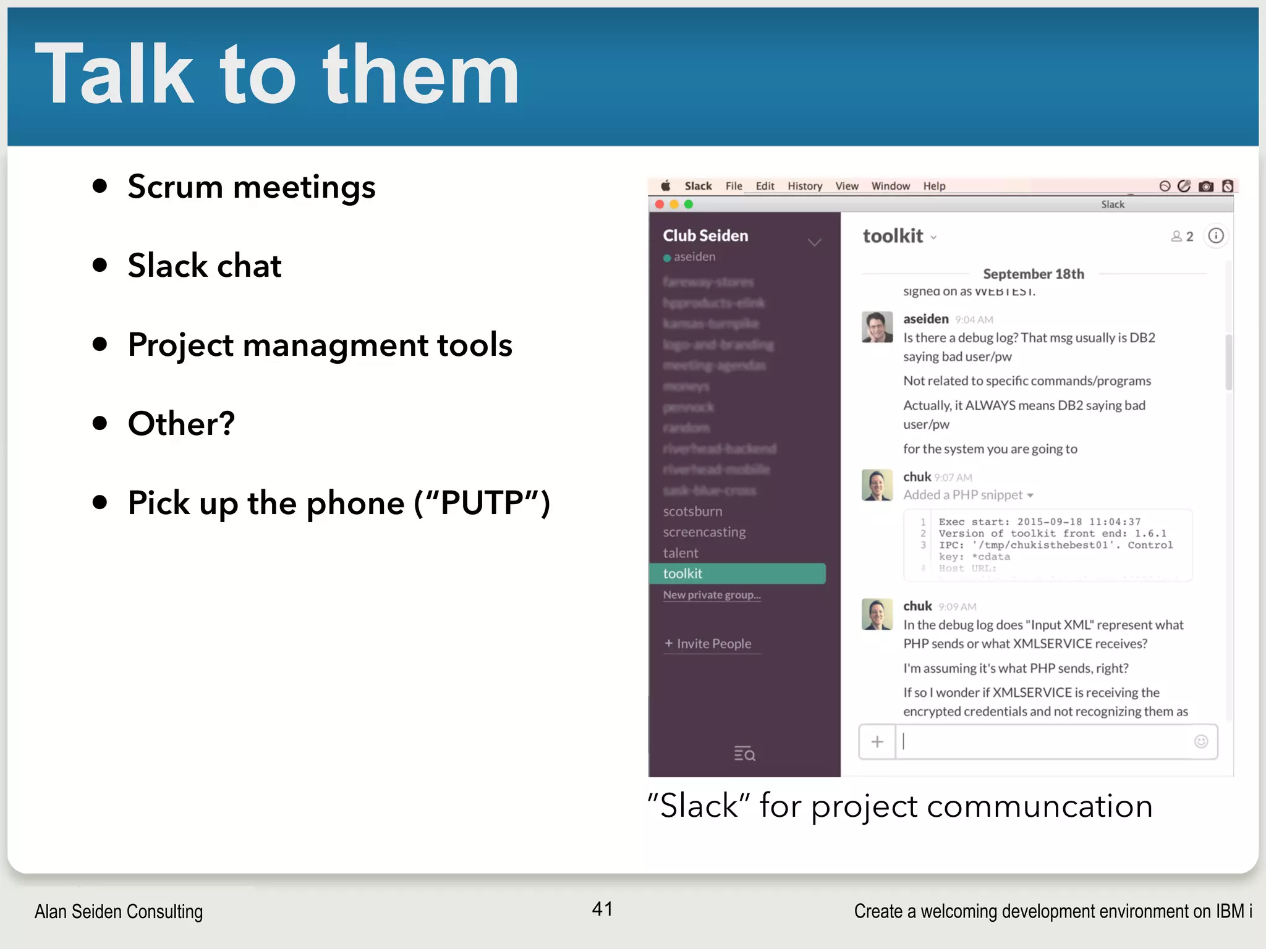Image resolution: width=1266 pixels, height=949 pixels.
Task: Open the Apple menu icon
Action: point(666,186)
